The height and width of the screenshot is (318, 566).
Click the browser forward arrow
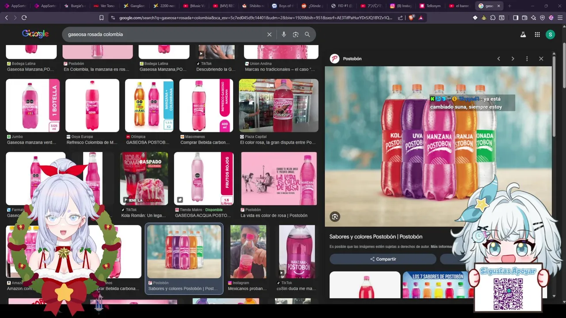[x=15, y=18]
